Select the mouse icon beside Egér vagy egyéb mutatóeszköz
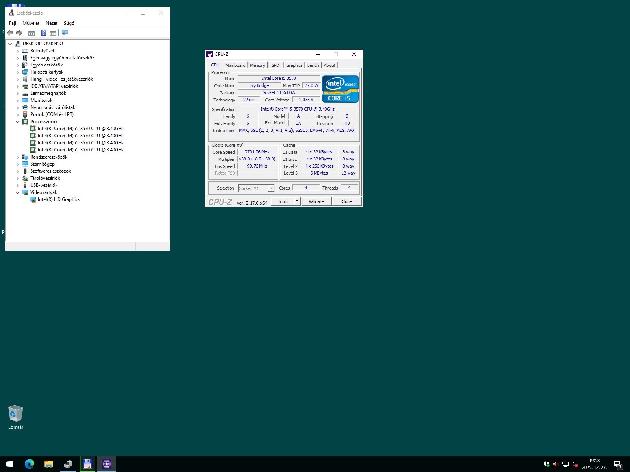The height and width of the screenshot is (472, 630). [x=25, y=58]
